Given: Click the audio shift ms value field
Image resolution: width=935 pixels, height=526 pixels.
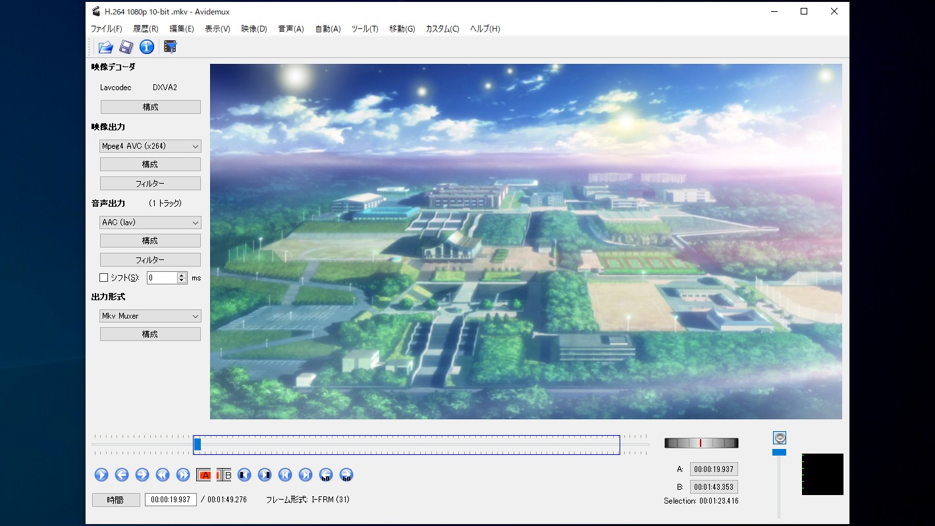Looking at the screenshot, I should pyautogui.click(x=162, y=278).
